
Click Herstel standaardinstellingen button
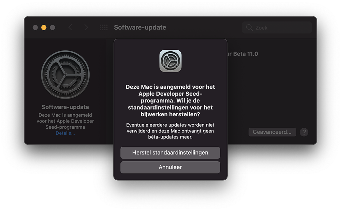170,152
